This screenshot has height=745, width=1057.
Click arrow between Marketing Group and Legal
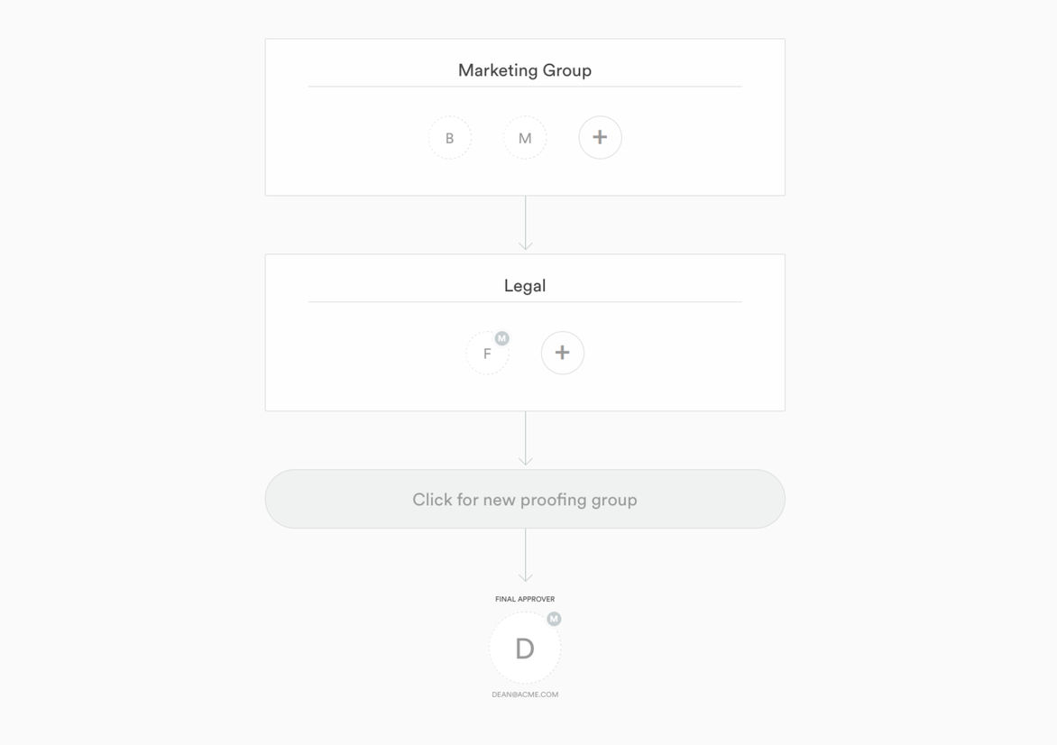click(525, 225)
